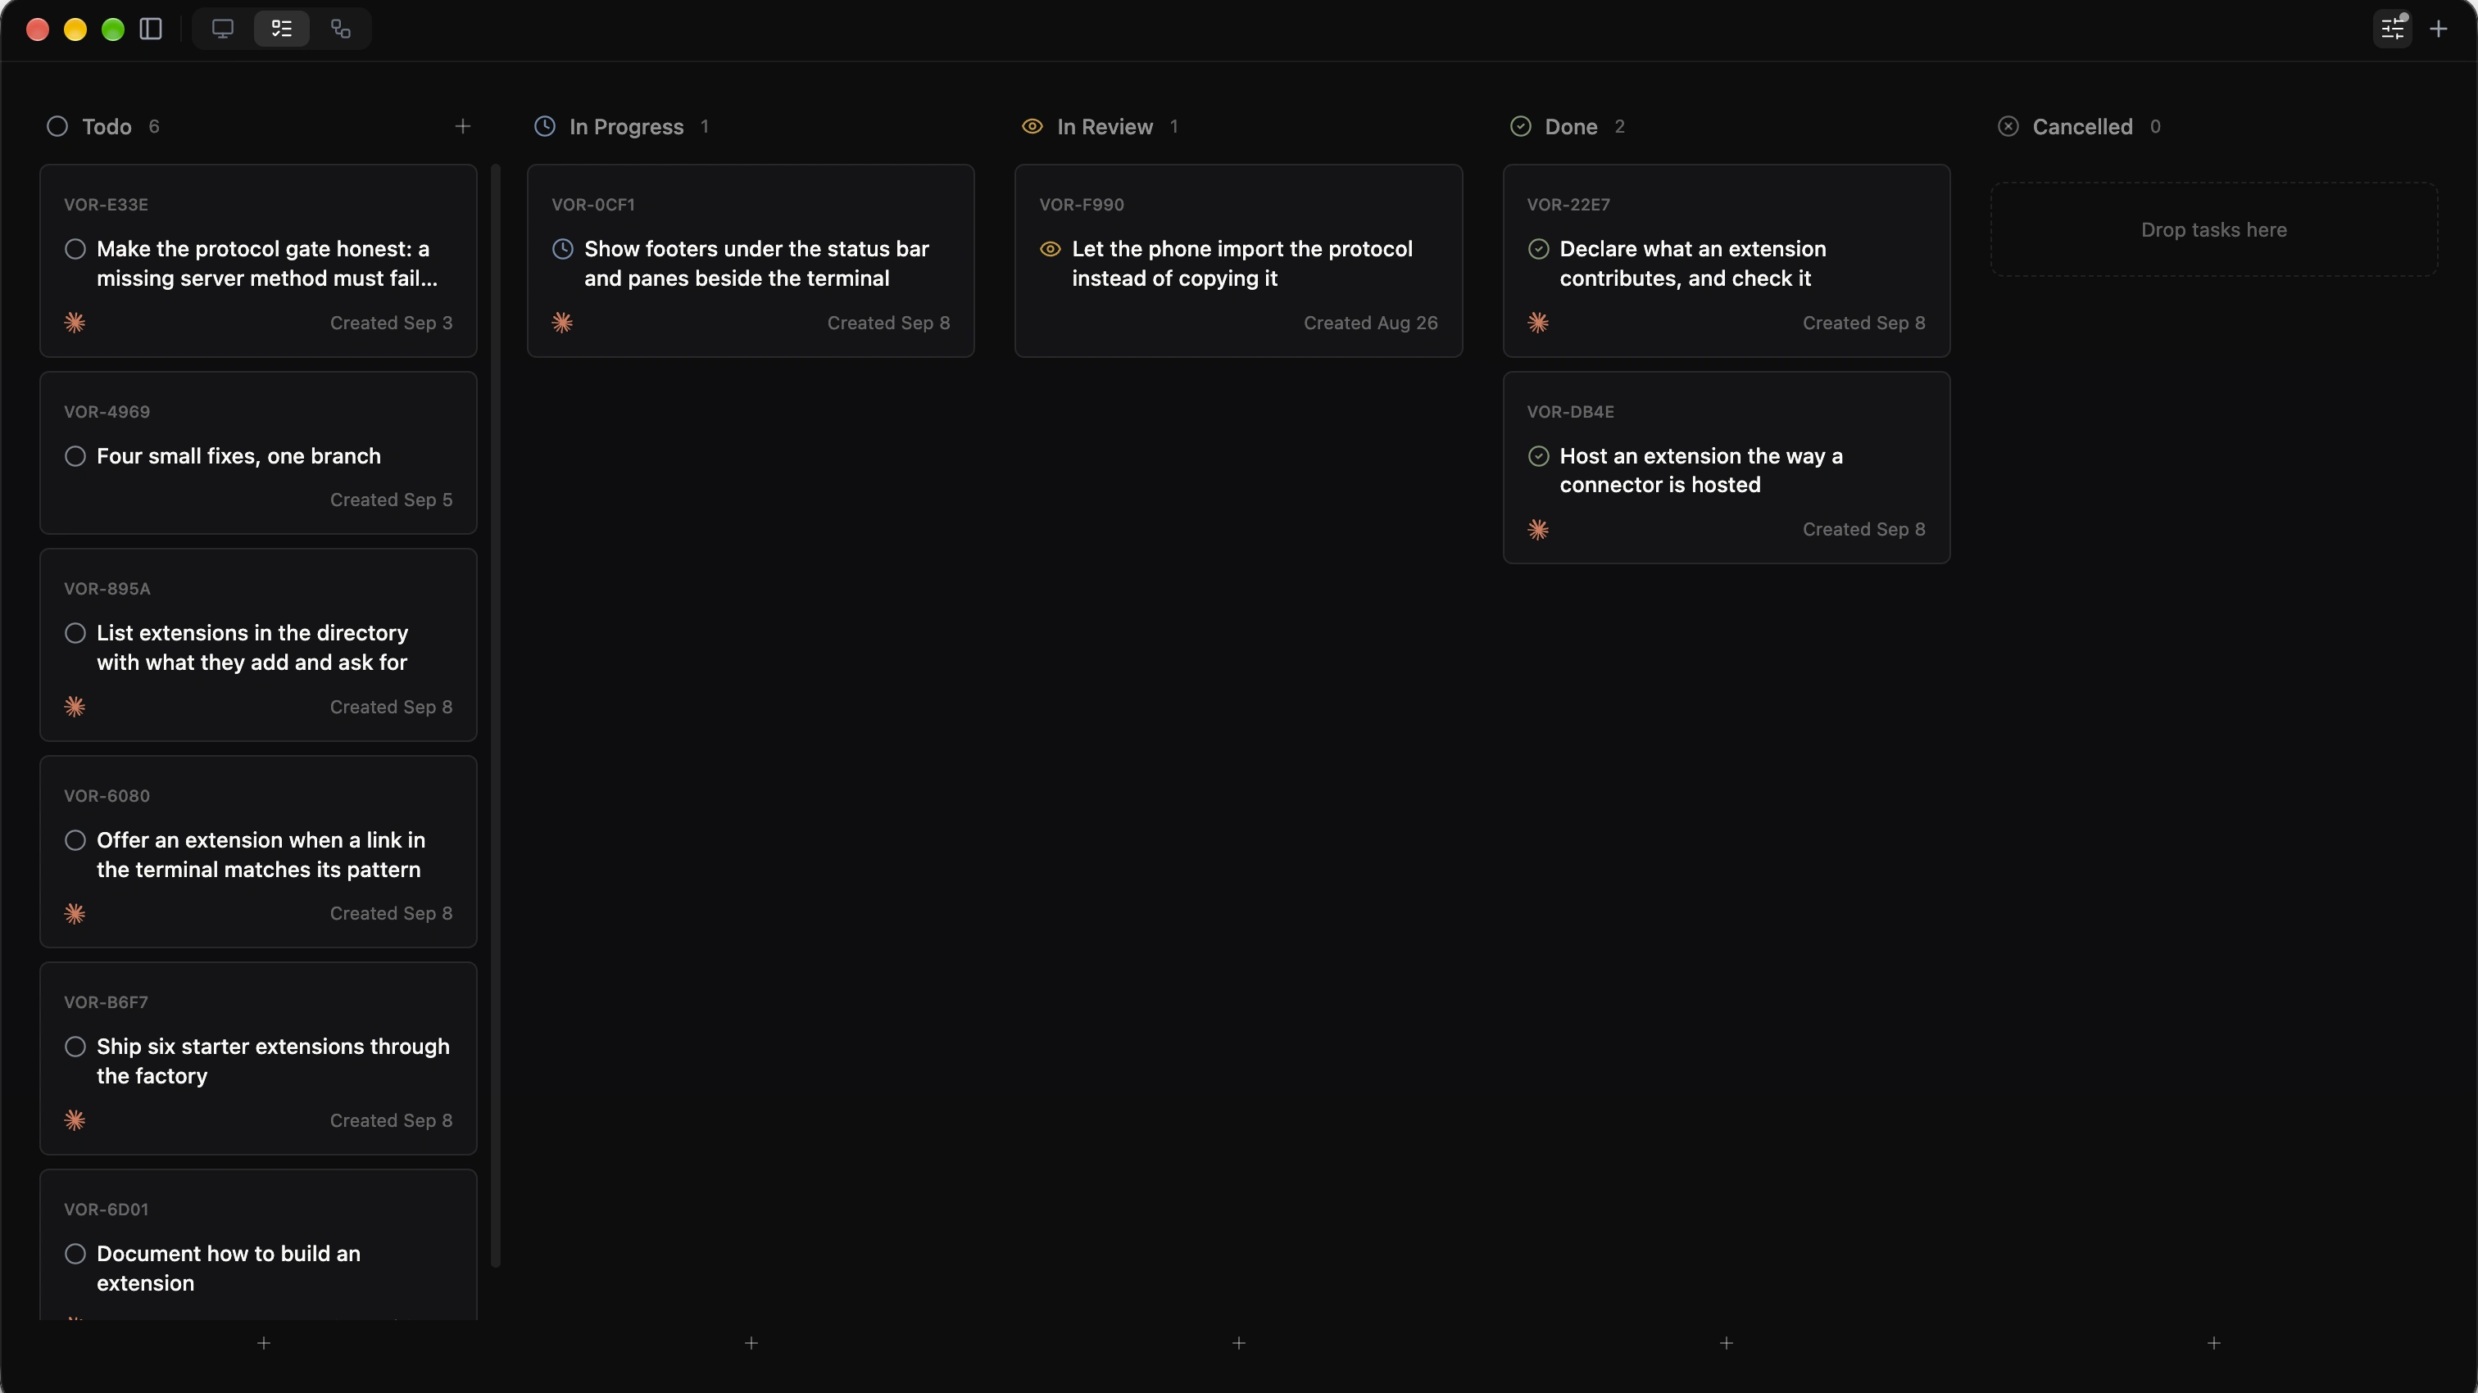Select the task list view tab
The image size is (2478, 1393).
282,29
